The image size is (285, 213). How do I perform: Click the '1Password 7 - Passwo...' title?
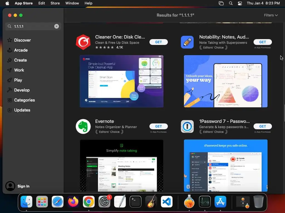coord(225,121)
